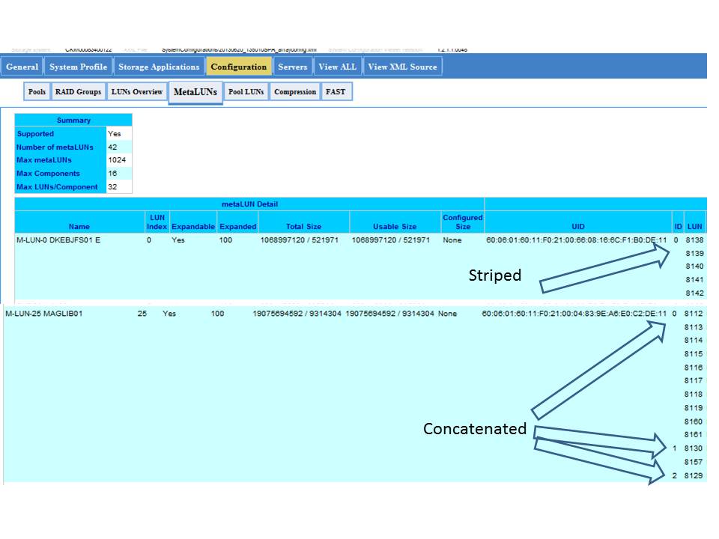719x539 pixels.
Task: Switch to System Profile tab
Action: (x=78, y=67)
